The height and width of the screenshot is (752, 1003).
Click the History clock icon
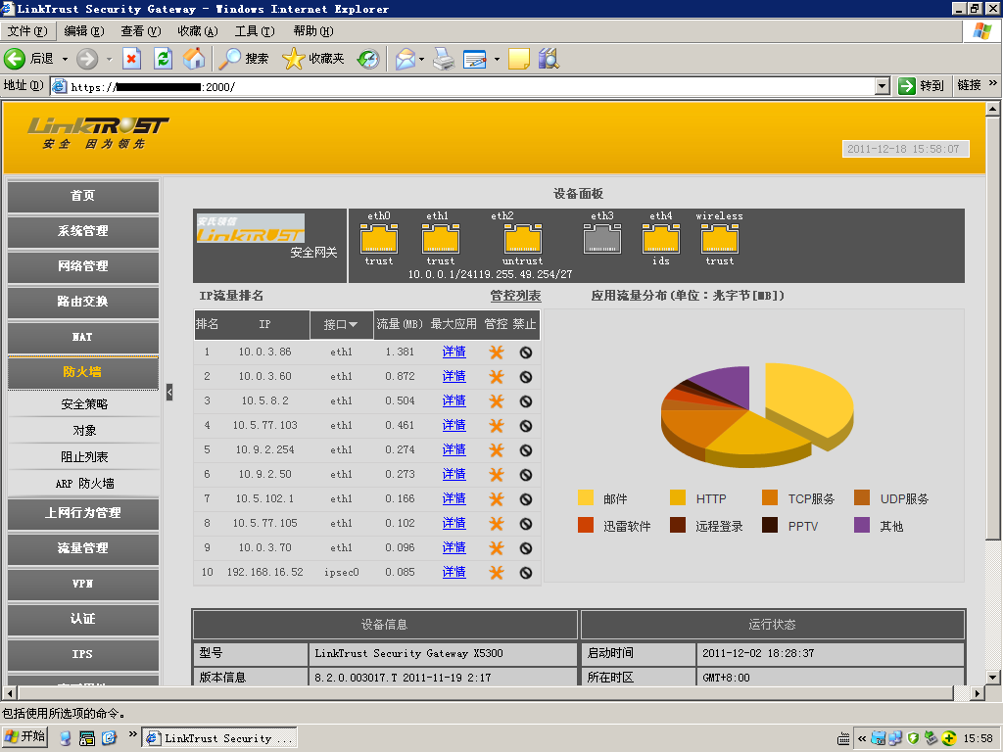368,59
